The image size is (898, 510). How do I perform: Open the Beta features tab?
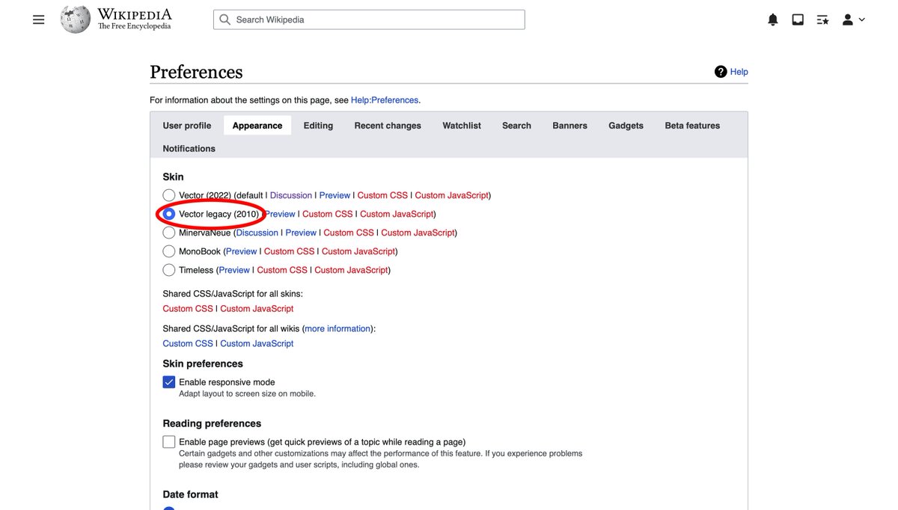click(x=691, y=125)
